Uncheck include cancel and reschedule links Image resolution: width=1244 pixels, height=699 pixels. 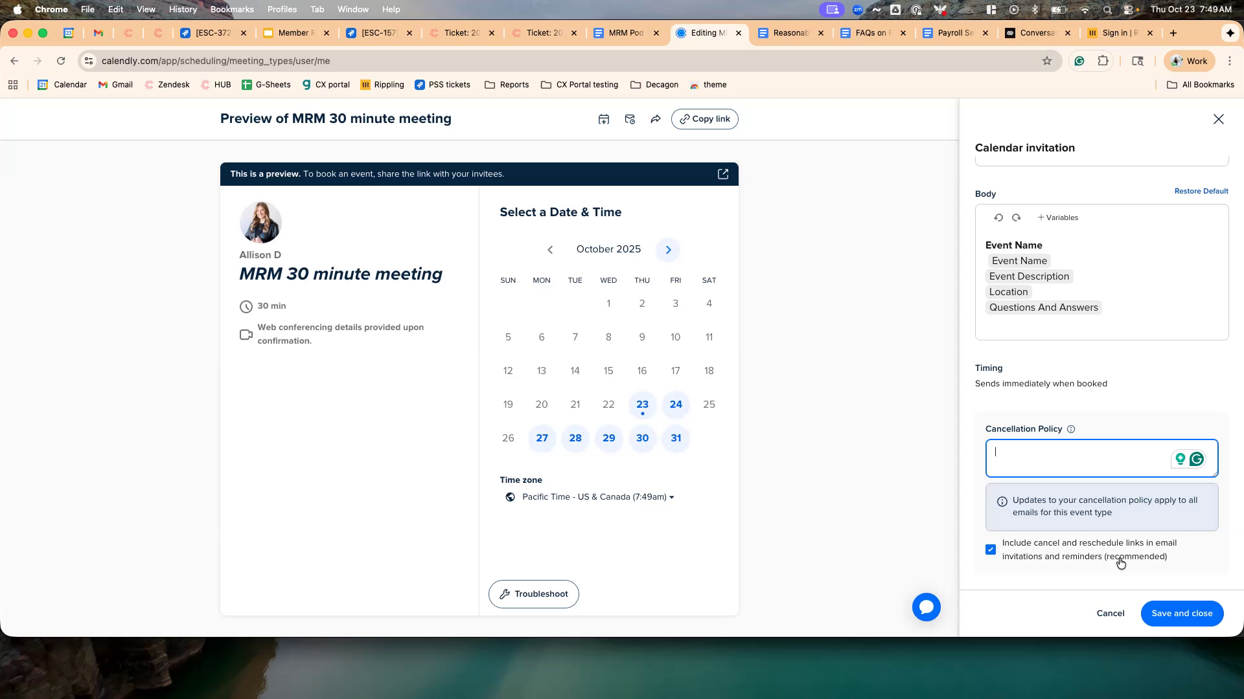(x=990, y=549)
